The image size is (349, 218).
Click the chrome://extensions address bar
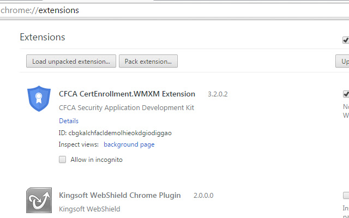click(174, 10)
